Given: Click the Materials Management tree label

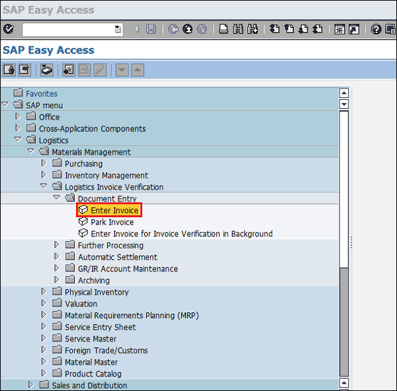Looking at the screenshot, I should point(91,152).
